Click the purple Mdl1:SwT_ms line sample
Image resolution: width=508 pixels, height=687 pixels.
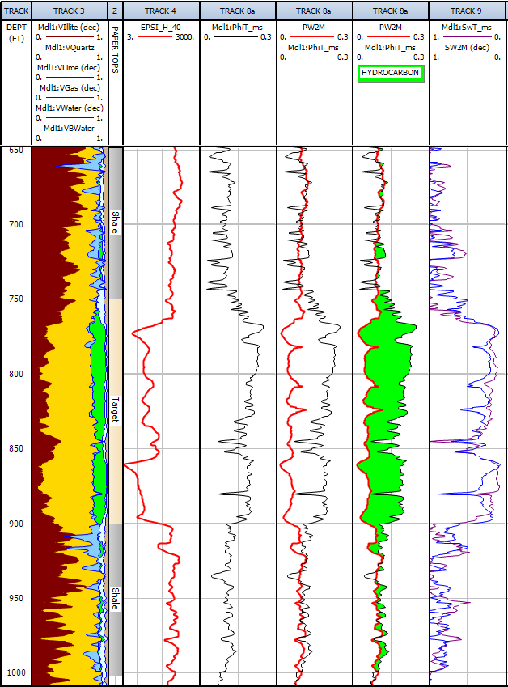click(x=467, y=36)
